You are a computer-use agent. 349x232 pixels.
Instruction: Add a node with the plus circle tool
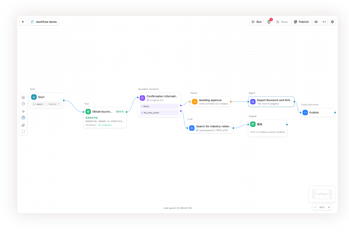point(23,98)
